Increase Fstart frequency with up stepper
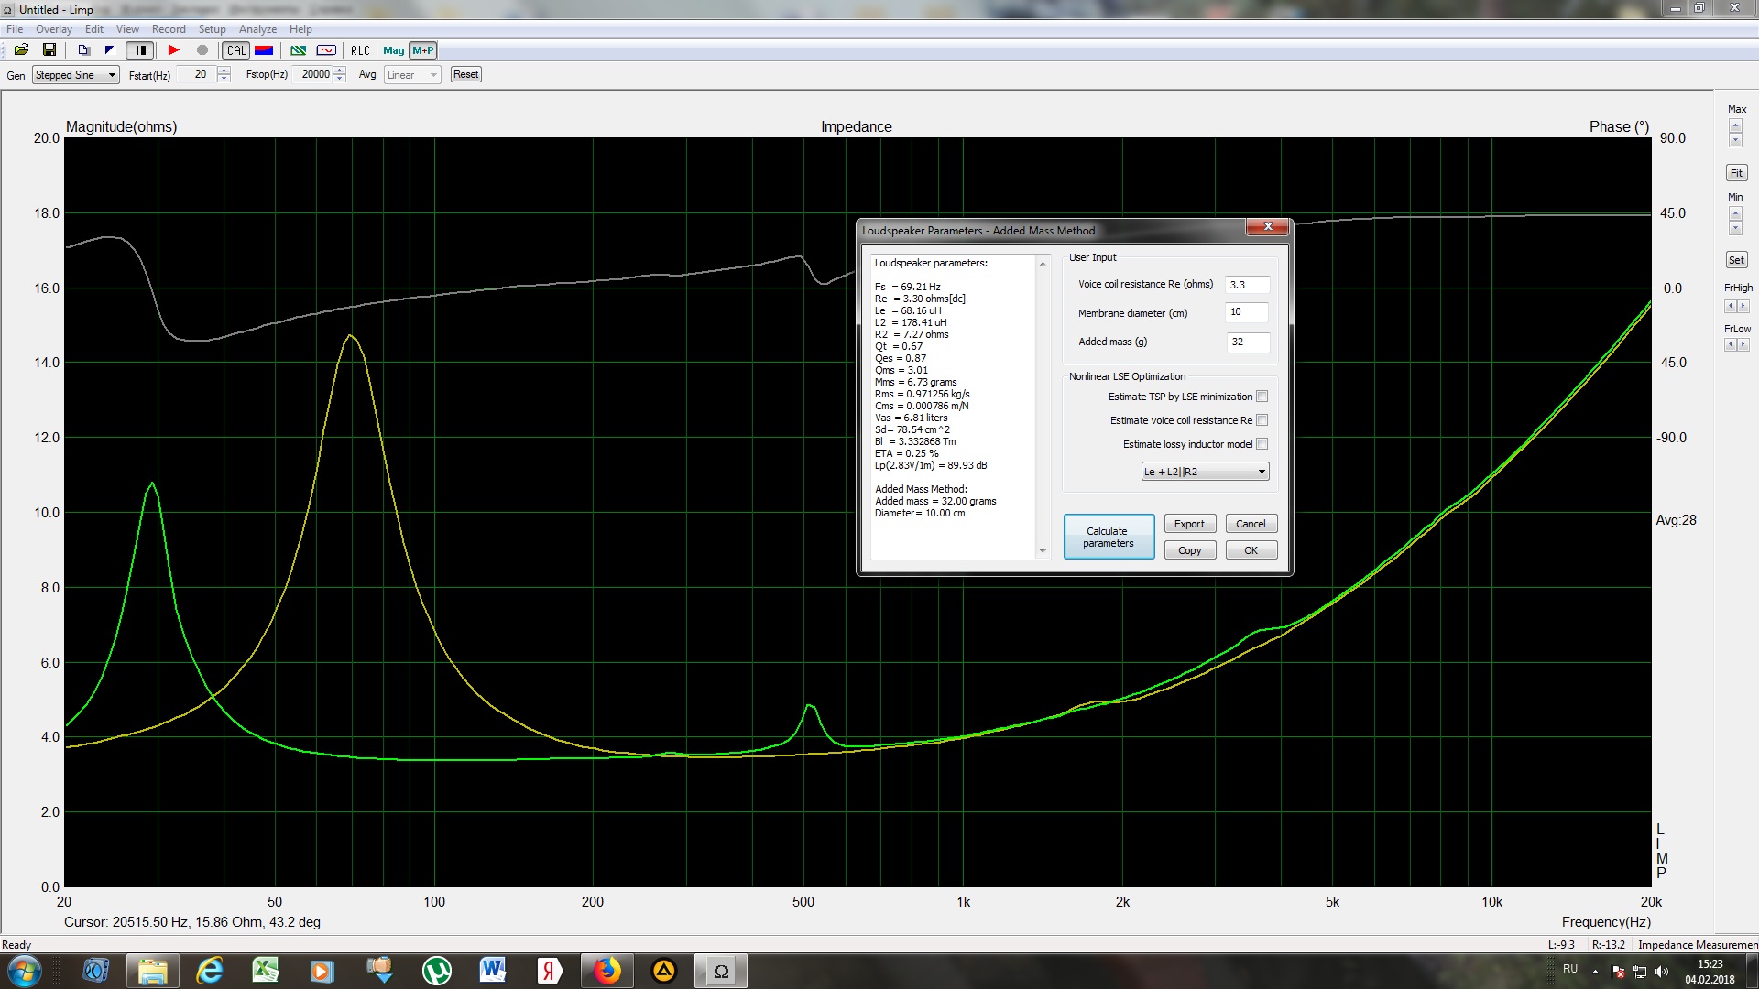This screenshot has width=1759, height=989. [224, 71]
